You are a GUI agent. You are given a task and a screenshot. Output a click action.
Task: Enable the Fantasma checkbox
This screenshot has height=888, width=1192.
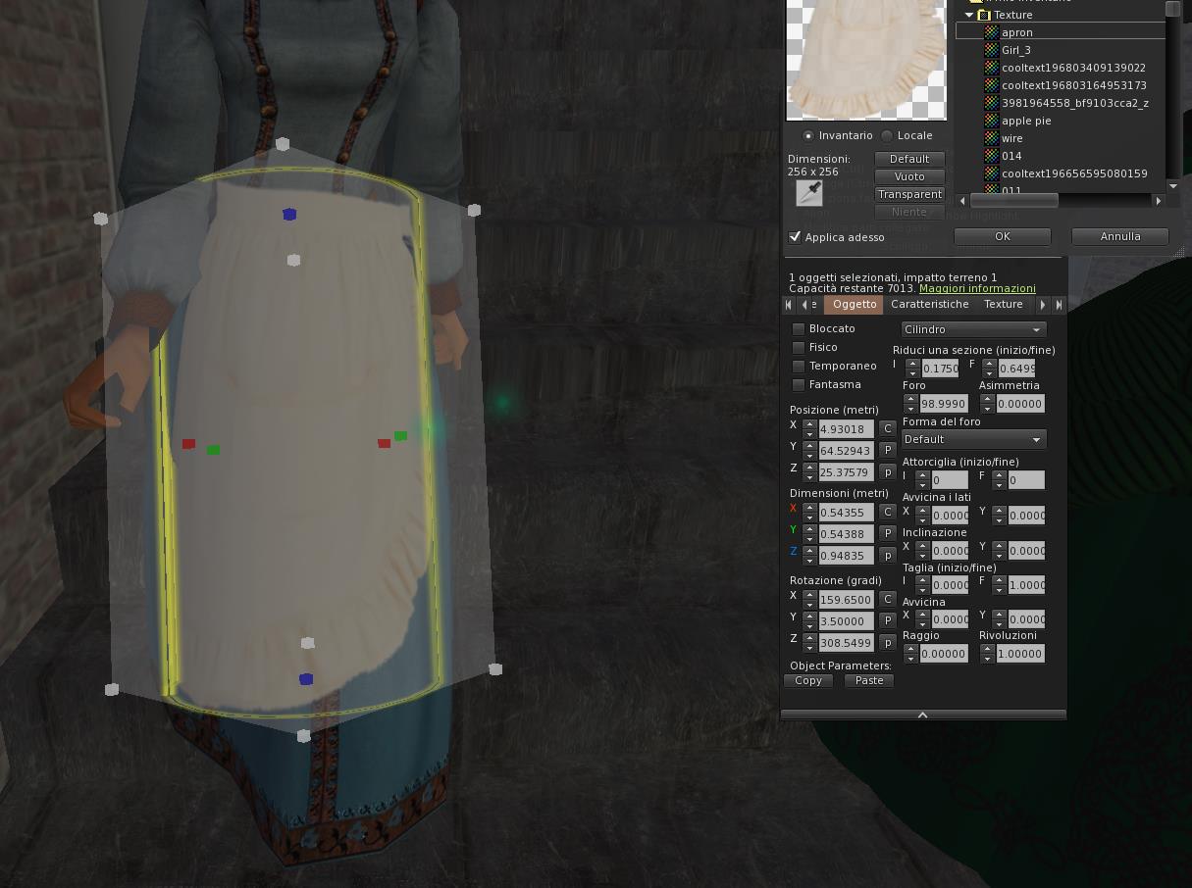click(x=799, y=385)
